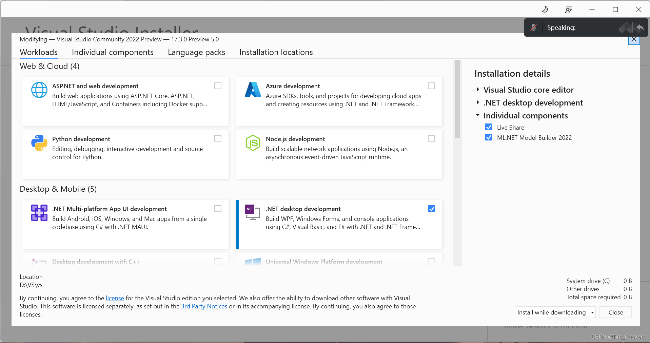Expand .NET desktop development details

[x=478, y=102]
